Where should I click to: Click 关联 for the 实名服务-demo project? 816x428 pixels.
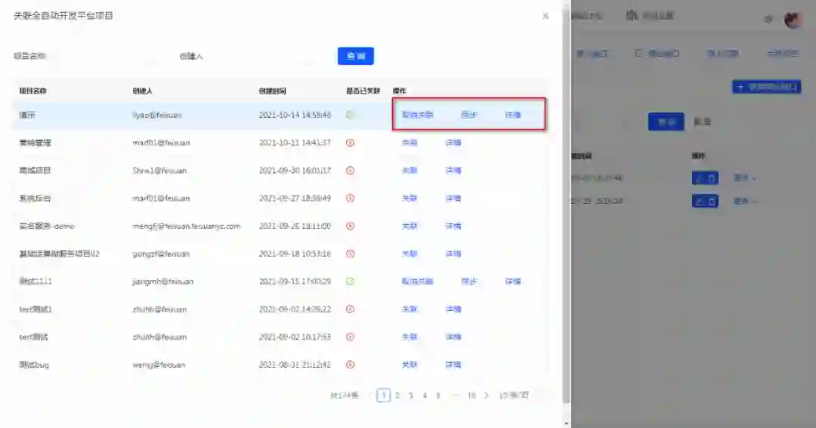pos(410,226)
